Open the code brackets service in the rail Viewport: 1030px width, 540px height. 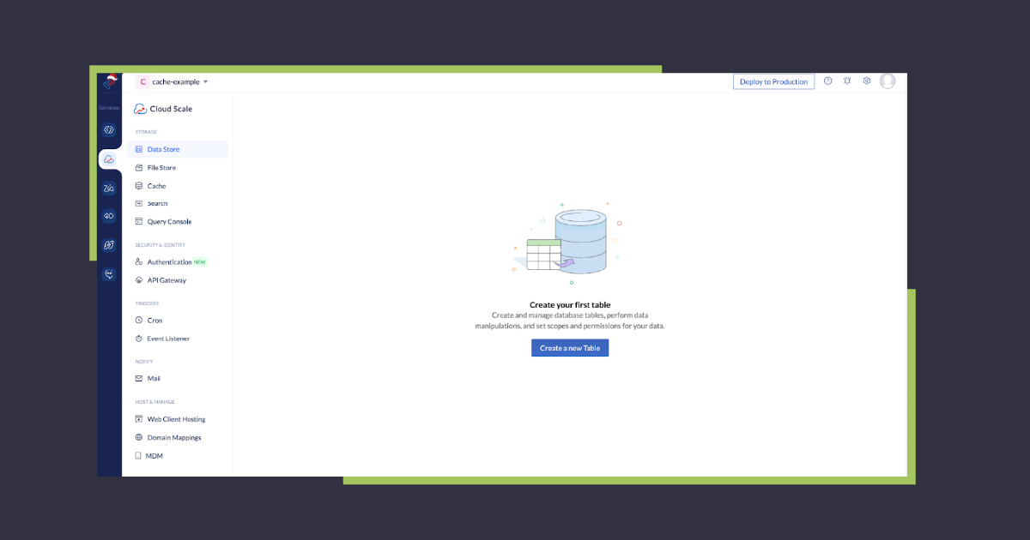[x=109, y=130]
